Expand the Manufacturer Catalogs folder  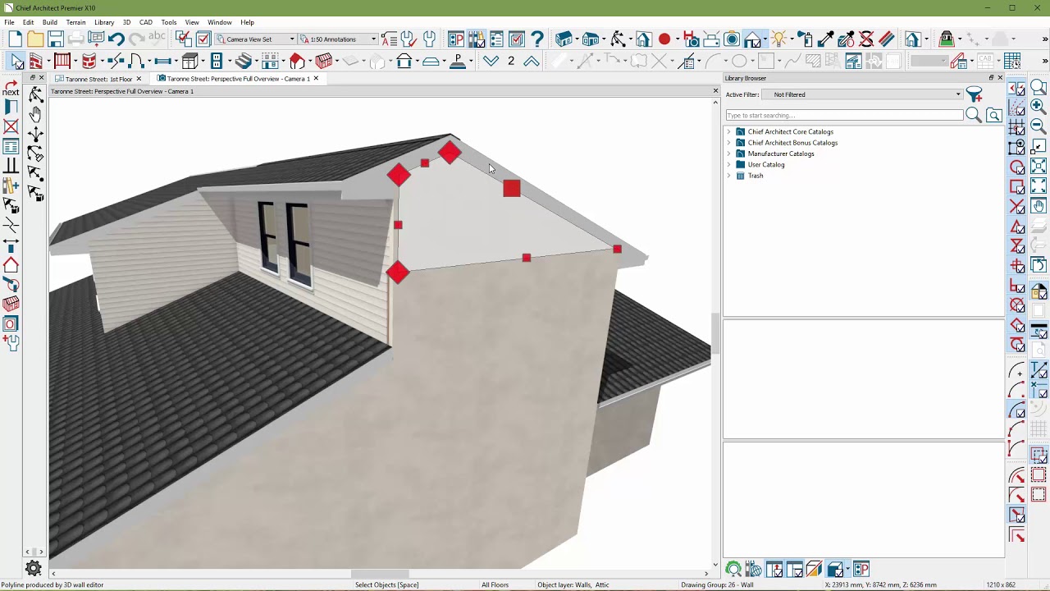click(728, 153)
